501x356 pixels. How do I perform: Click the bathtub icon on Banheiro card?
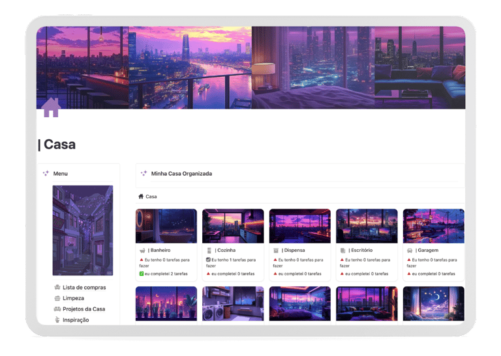pyautogui.click(x=142, y=251)
